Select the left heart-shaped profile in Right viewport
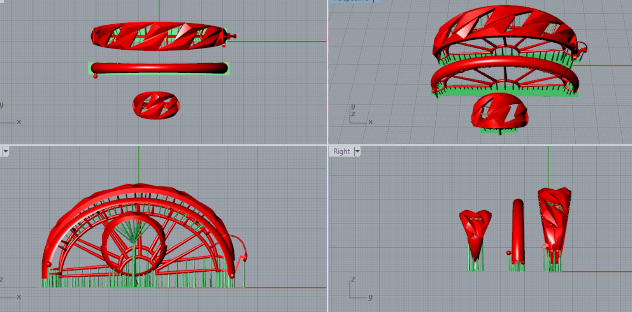This screenshot has width=632, height=312. [475, 232]
